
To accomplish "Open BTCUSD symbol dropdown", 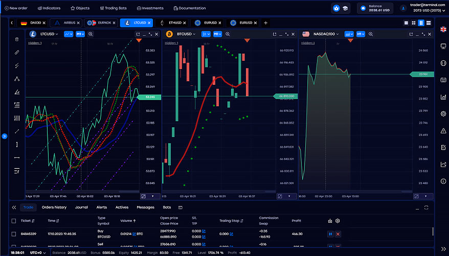I will point(186,34).
